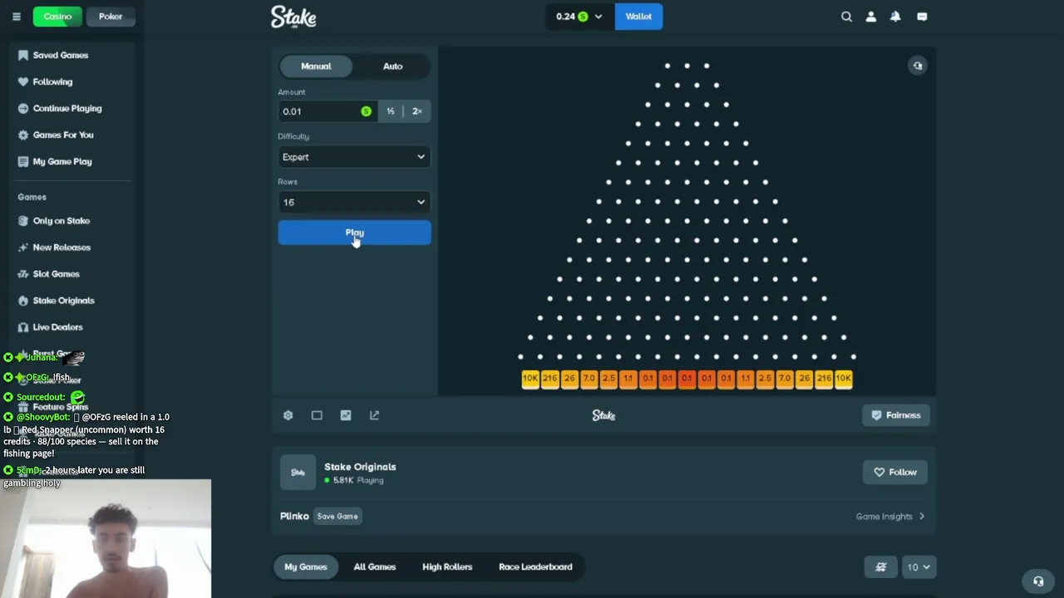Select the My Games tab
The image size is (1064, 598).
[306, 567]
